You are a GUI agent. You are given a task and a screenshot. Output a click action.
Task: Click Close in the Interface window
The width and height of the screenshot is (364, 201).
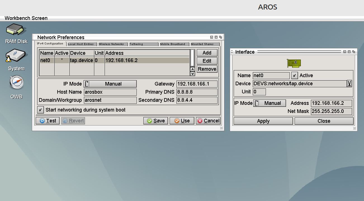(x=324, y=121)
